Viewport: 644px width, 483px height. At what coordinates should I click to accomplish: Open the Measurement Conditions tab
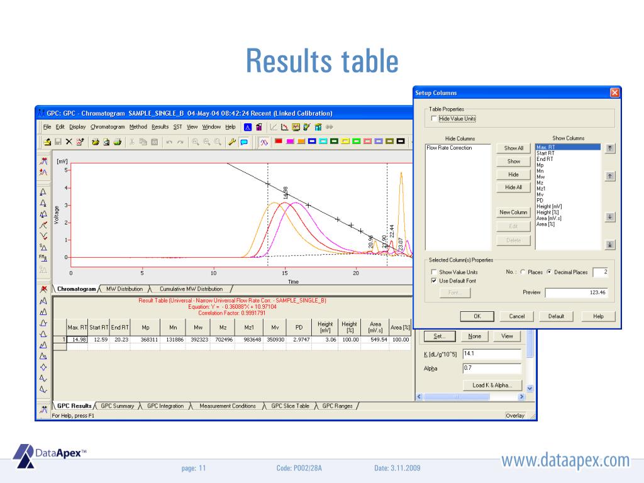(x=228, y=406)
